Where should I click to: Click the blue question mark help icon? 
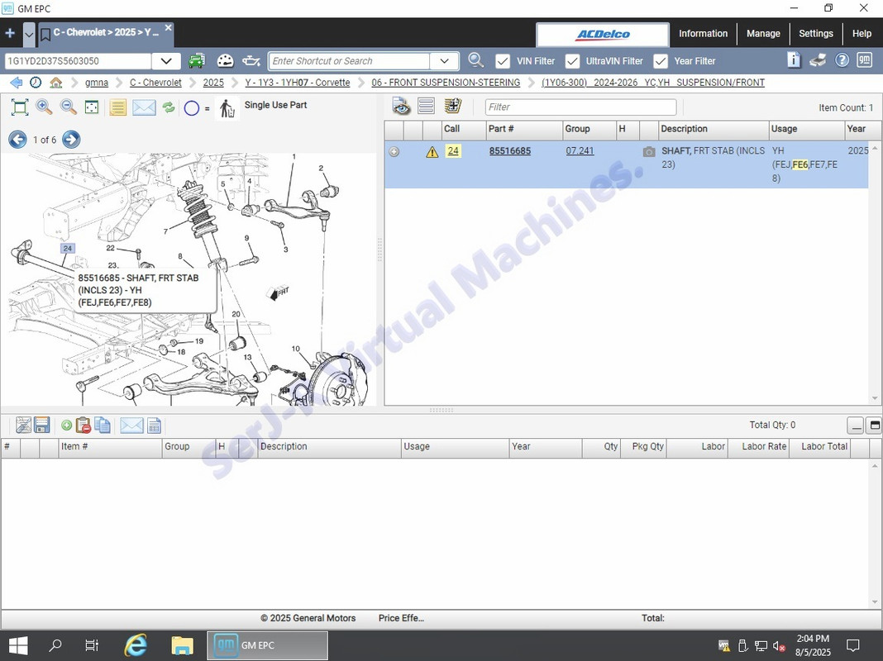point(842,60)
